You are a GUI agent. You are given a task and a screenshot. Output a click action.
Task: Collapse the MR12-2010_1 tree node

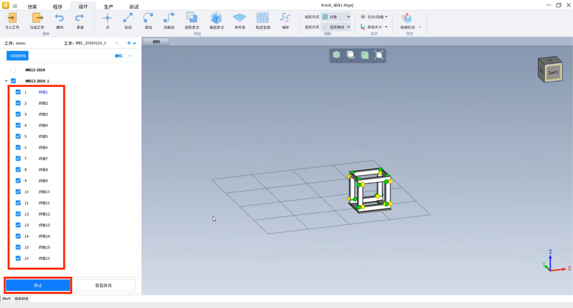point(6,81)
